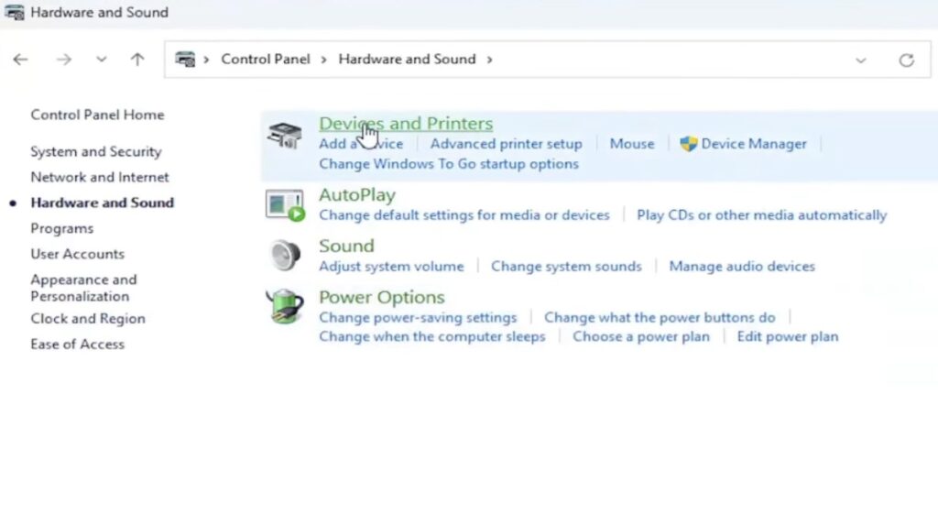Screen dimensions: 938x526
Task: Go up one level with up arrow
Action: 137,60
